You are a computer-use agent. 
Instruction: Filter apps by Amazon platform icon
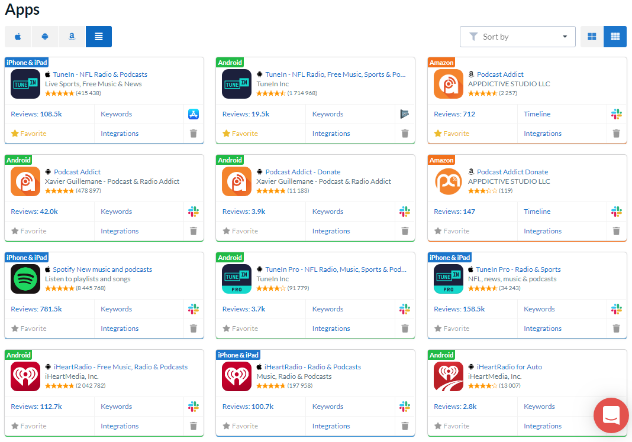click(72, 37)
